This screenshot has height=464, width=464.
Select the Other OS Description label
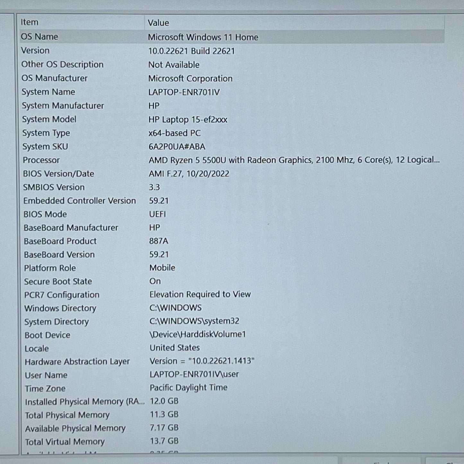tap(62, 64)
